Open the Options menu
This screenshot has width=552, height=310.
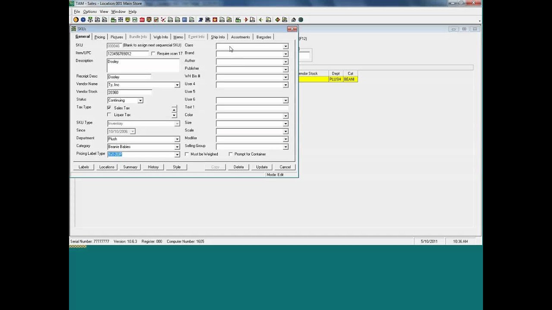click(x=90, y=12)
